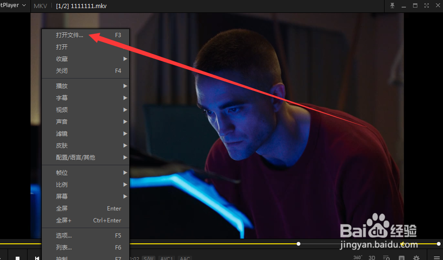This screenshot has height=260, width=443.
Task: Open the 比例 submenu
Action: pos(86,184)
